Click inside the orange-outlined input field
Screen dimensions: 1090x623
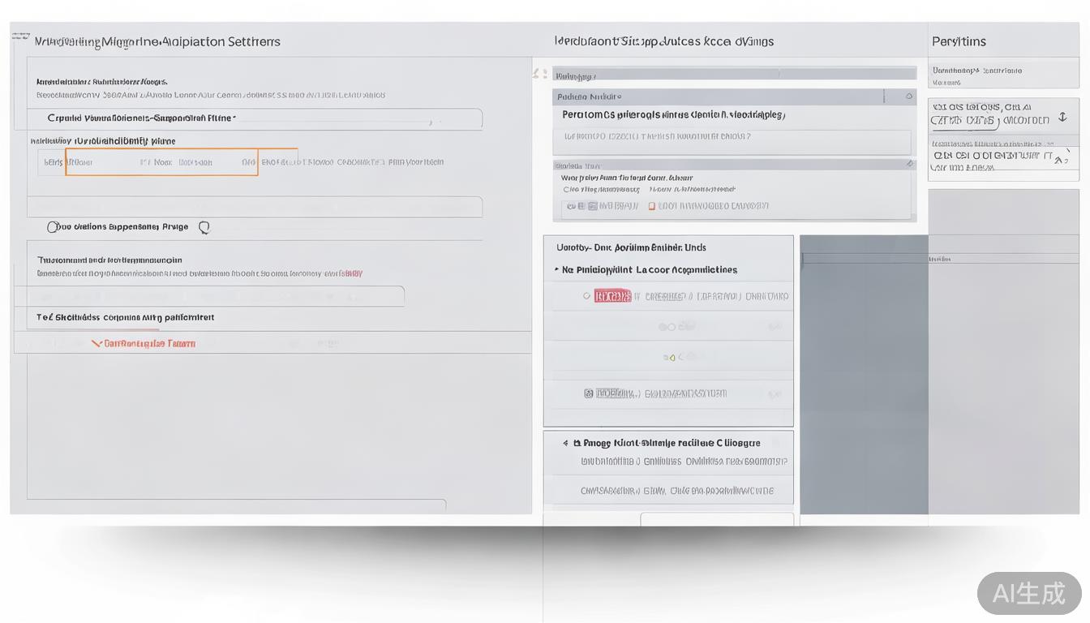pos(161,162)
